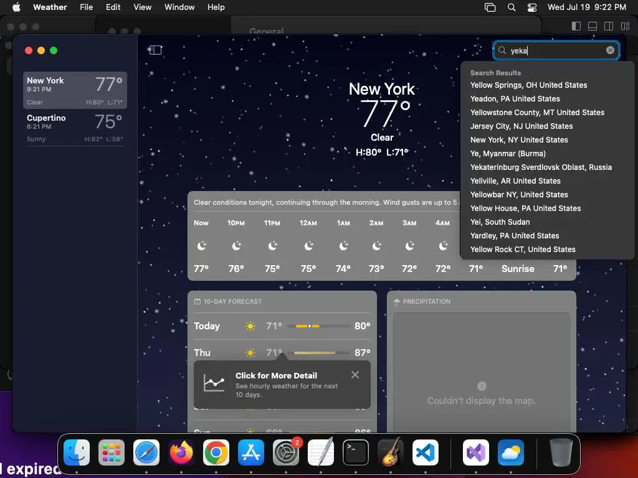This screenshot has width=638, height=478.
Task: Click Thursday's temperature range bar
Action: pos(318,352)
